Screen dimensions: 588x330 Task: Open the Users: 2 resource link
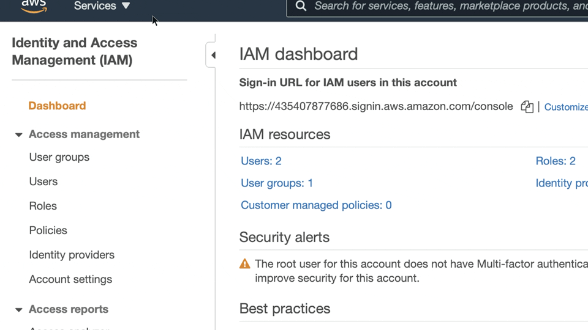click(261, 161)
